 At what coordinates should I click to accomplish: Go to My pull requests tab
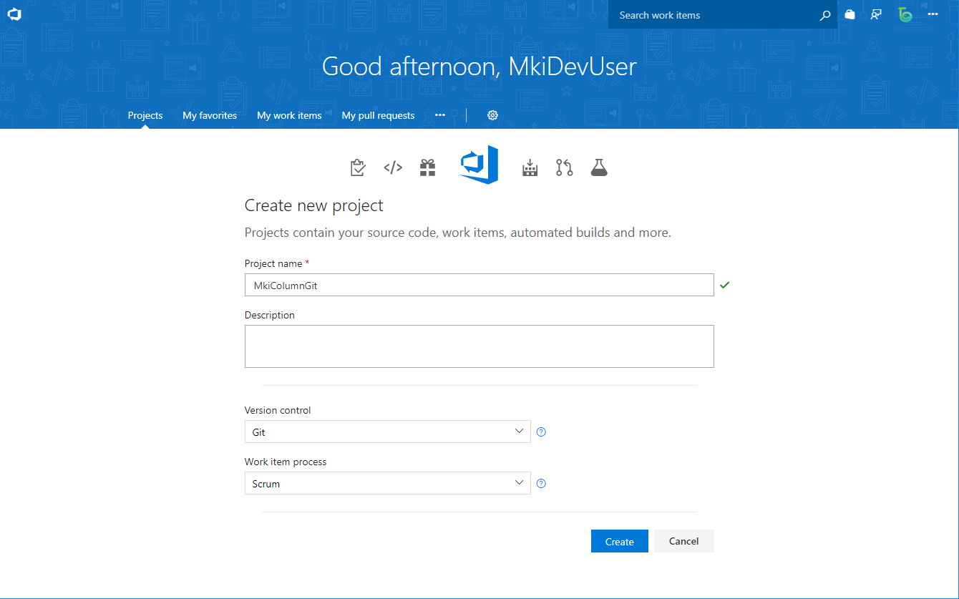(x=378, y=115)
